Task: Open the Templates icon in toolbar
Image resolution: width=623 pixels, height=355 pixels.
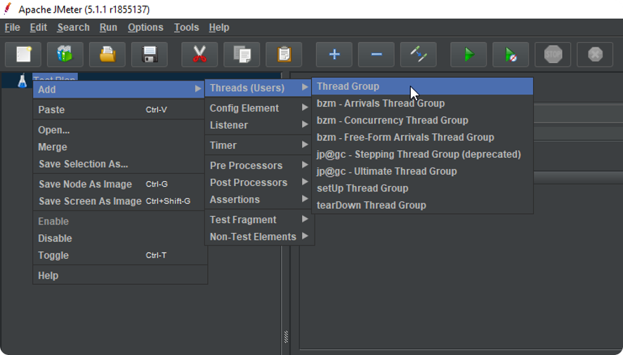Action: pyautogui.click(x=65, y=55)
